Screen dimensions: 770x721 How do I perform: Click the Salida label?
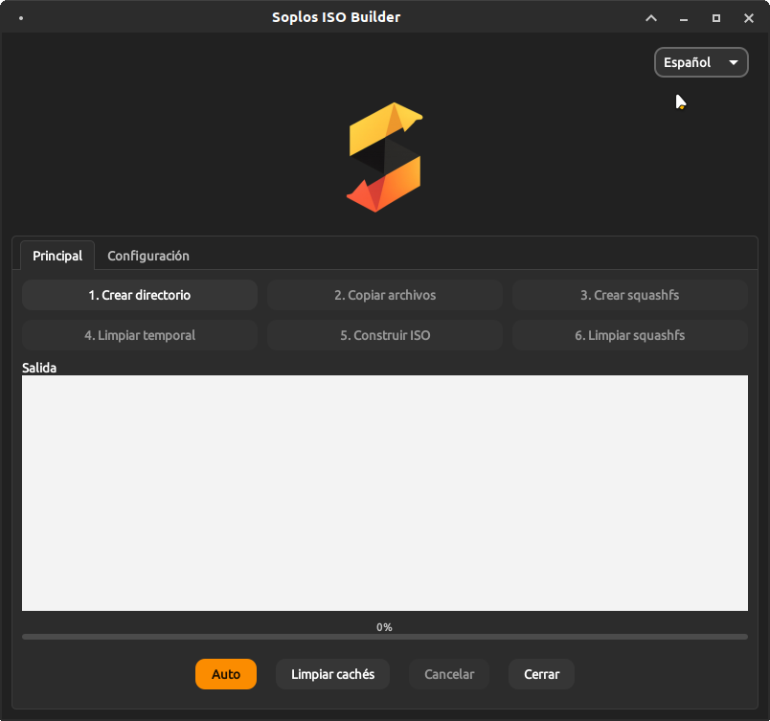point(39,368)
